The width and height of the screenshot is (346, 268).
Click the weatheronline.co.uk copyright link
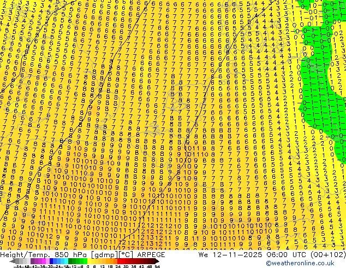(x=300, y=264)
